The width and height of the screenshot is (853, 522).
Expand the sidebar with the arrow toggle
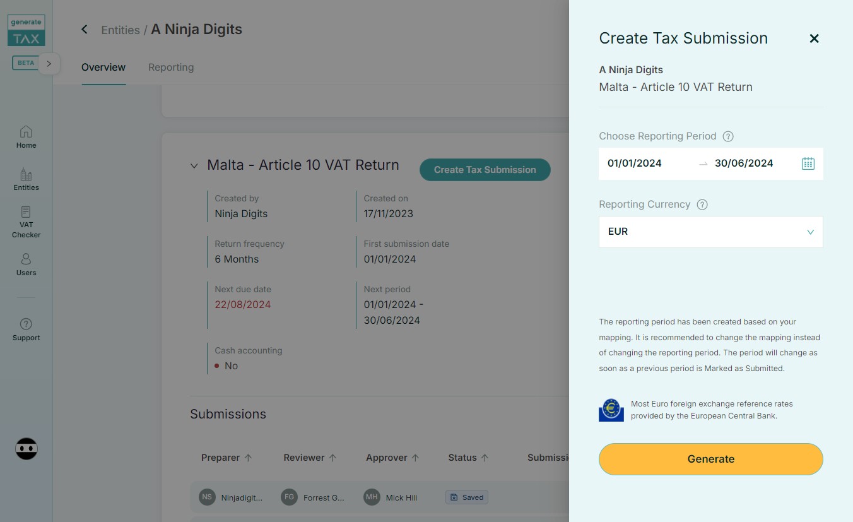click(x=49, y=64)
